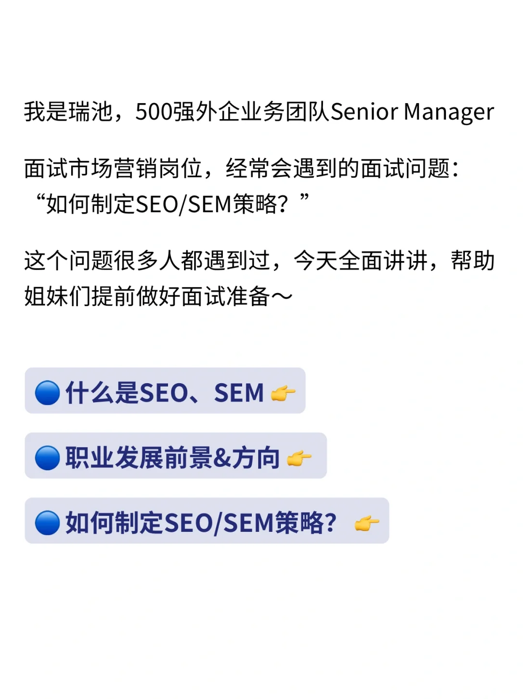The image size is (523, 699).
Task: Click the words Senior Manager
Action: click(x=412, y=112)
